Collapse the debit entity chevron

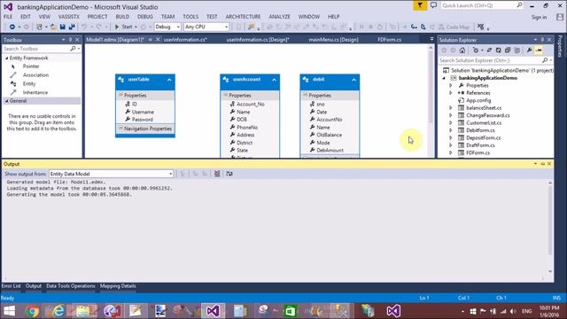[354, 80]
